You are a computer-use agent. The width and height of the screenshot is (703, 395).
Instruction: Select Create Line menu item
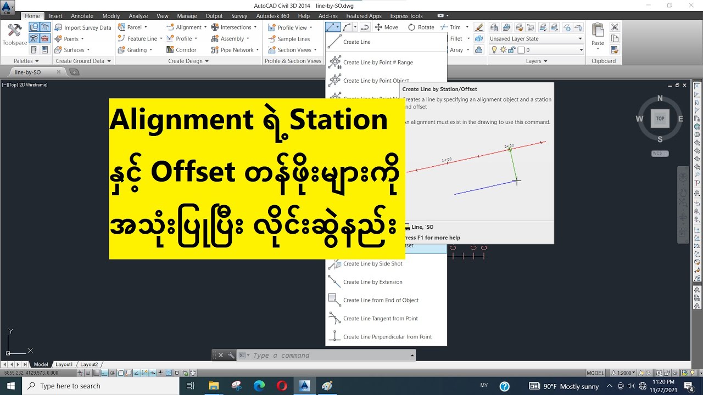[x=386, y=42]
